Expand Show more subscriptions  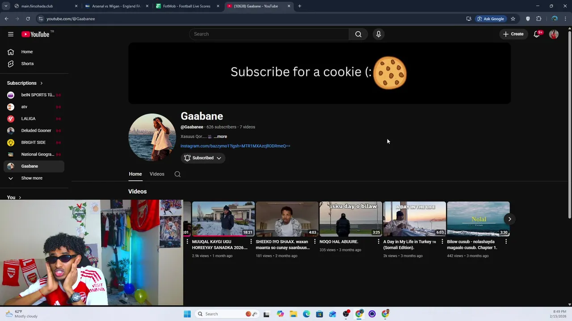click(x=34, y=178)
